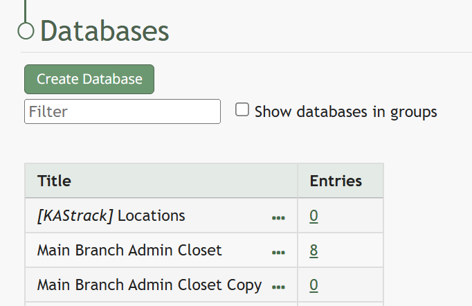Open ellipsis menu for Main Branch Admin Closet Copy
This screenshot has width=472, height=306.
click(278, 287)
